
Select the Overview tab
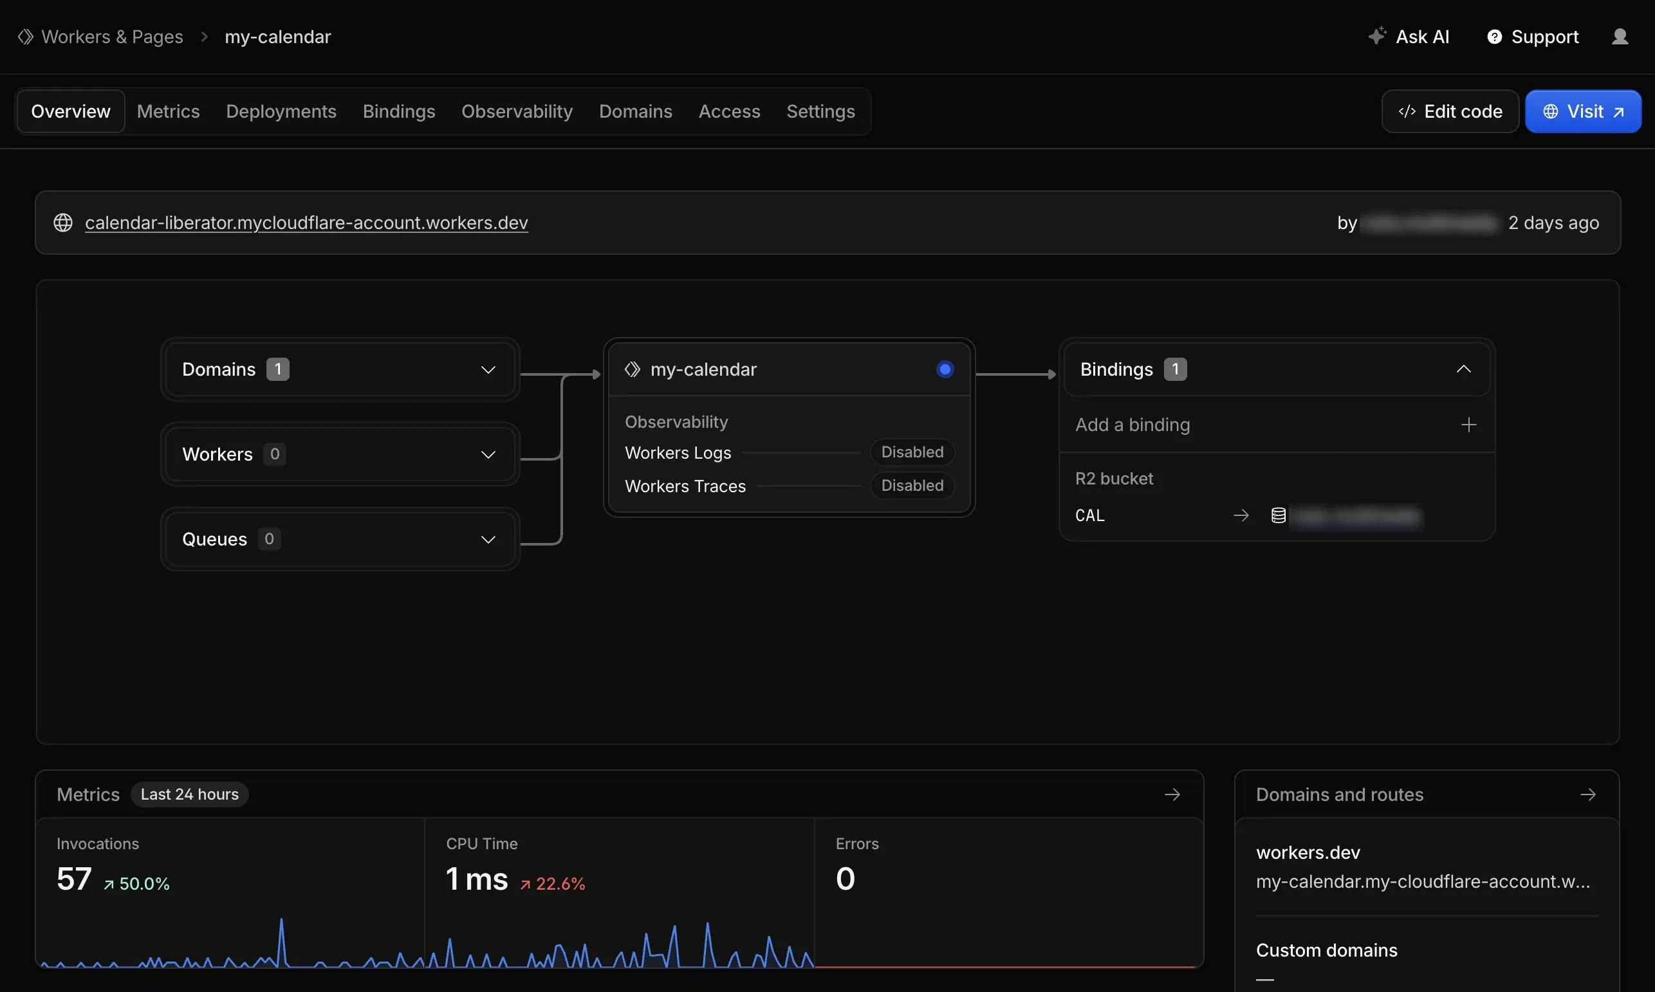[70, 111]
